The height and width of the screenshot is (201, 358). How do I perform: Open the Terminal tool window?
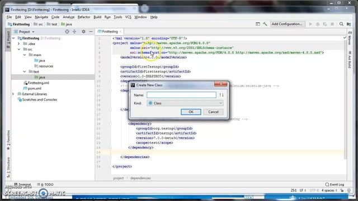tap(22, 184)
